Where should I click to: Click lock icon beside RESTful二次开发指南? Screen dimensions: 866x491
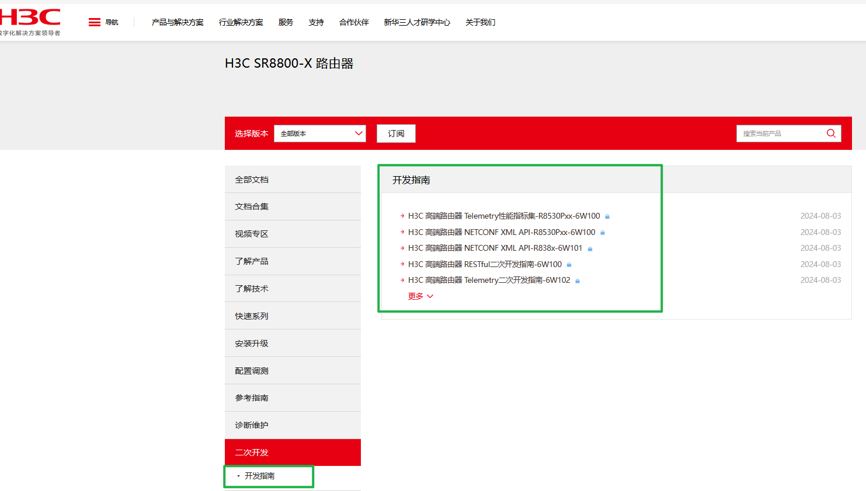pyautogui.click(x=569, y=265)
